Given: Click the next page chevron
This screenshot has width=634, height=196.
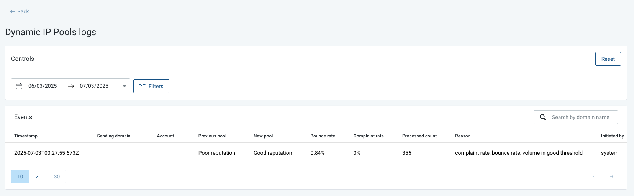Looking at the screenshot, I should click(x=593, y=176).
